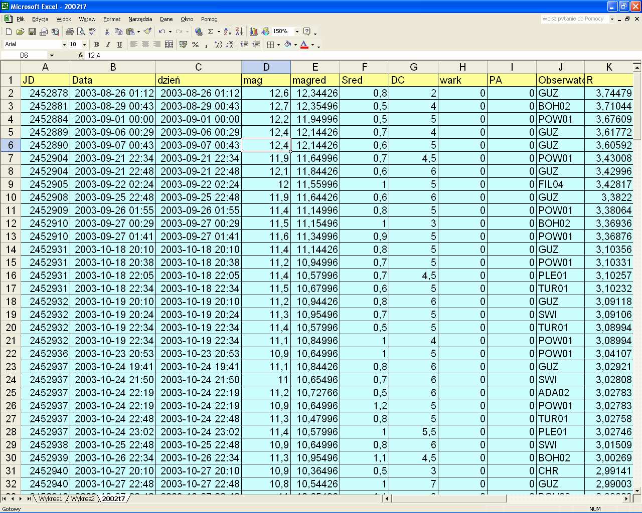Select column J header
The height and width of the screenshot is (513, 642).
pos(560,67)
